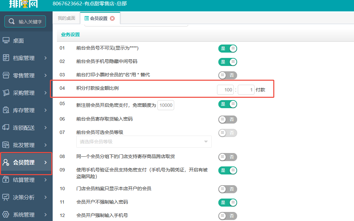354x221 pixels.
Task: Toggle off 新注册会员开启免密支付 switch
Action: [228, 104]
